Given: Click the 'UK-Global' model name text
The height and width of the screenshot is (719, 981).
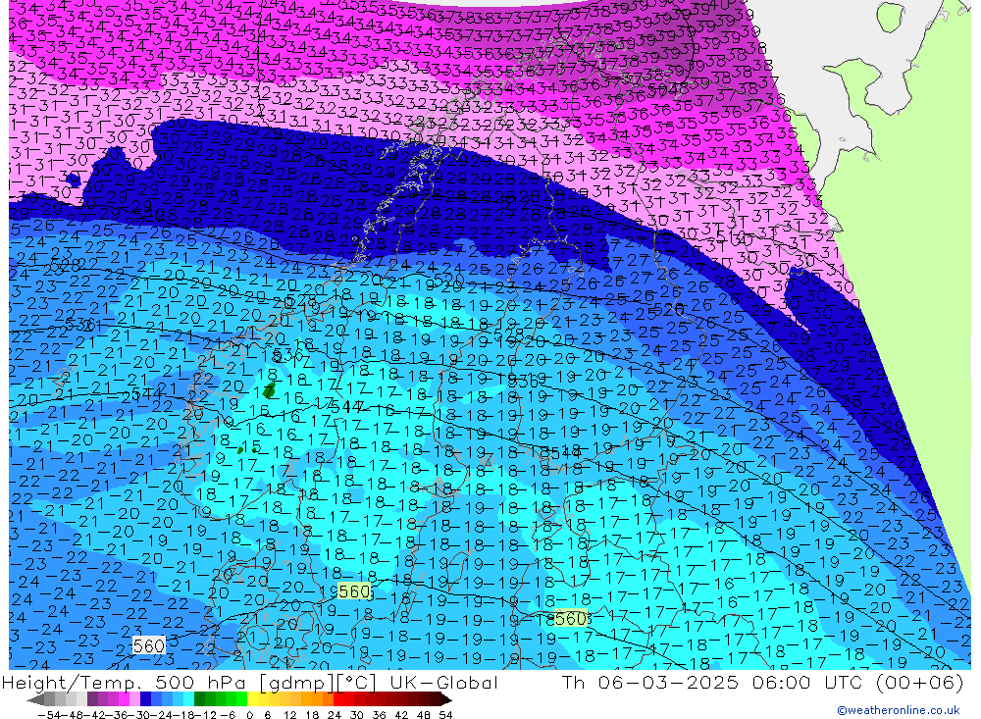Looking at the screenshot, I should [443, 682].
